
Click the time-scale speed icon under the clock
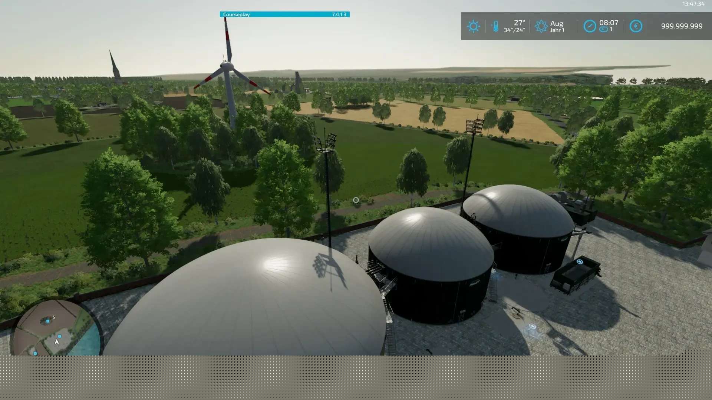coord(604,30)
